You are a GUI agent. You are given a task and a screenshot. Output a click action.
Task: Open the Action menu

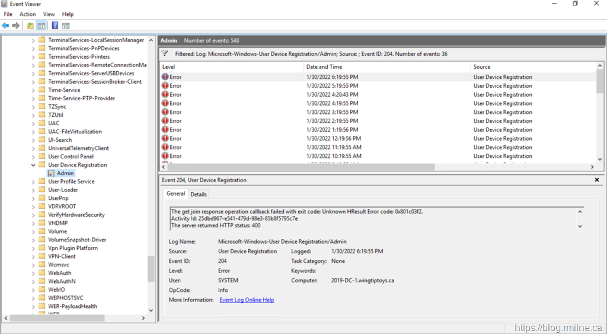point(27,14)
